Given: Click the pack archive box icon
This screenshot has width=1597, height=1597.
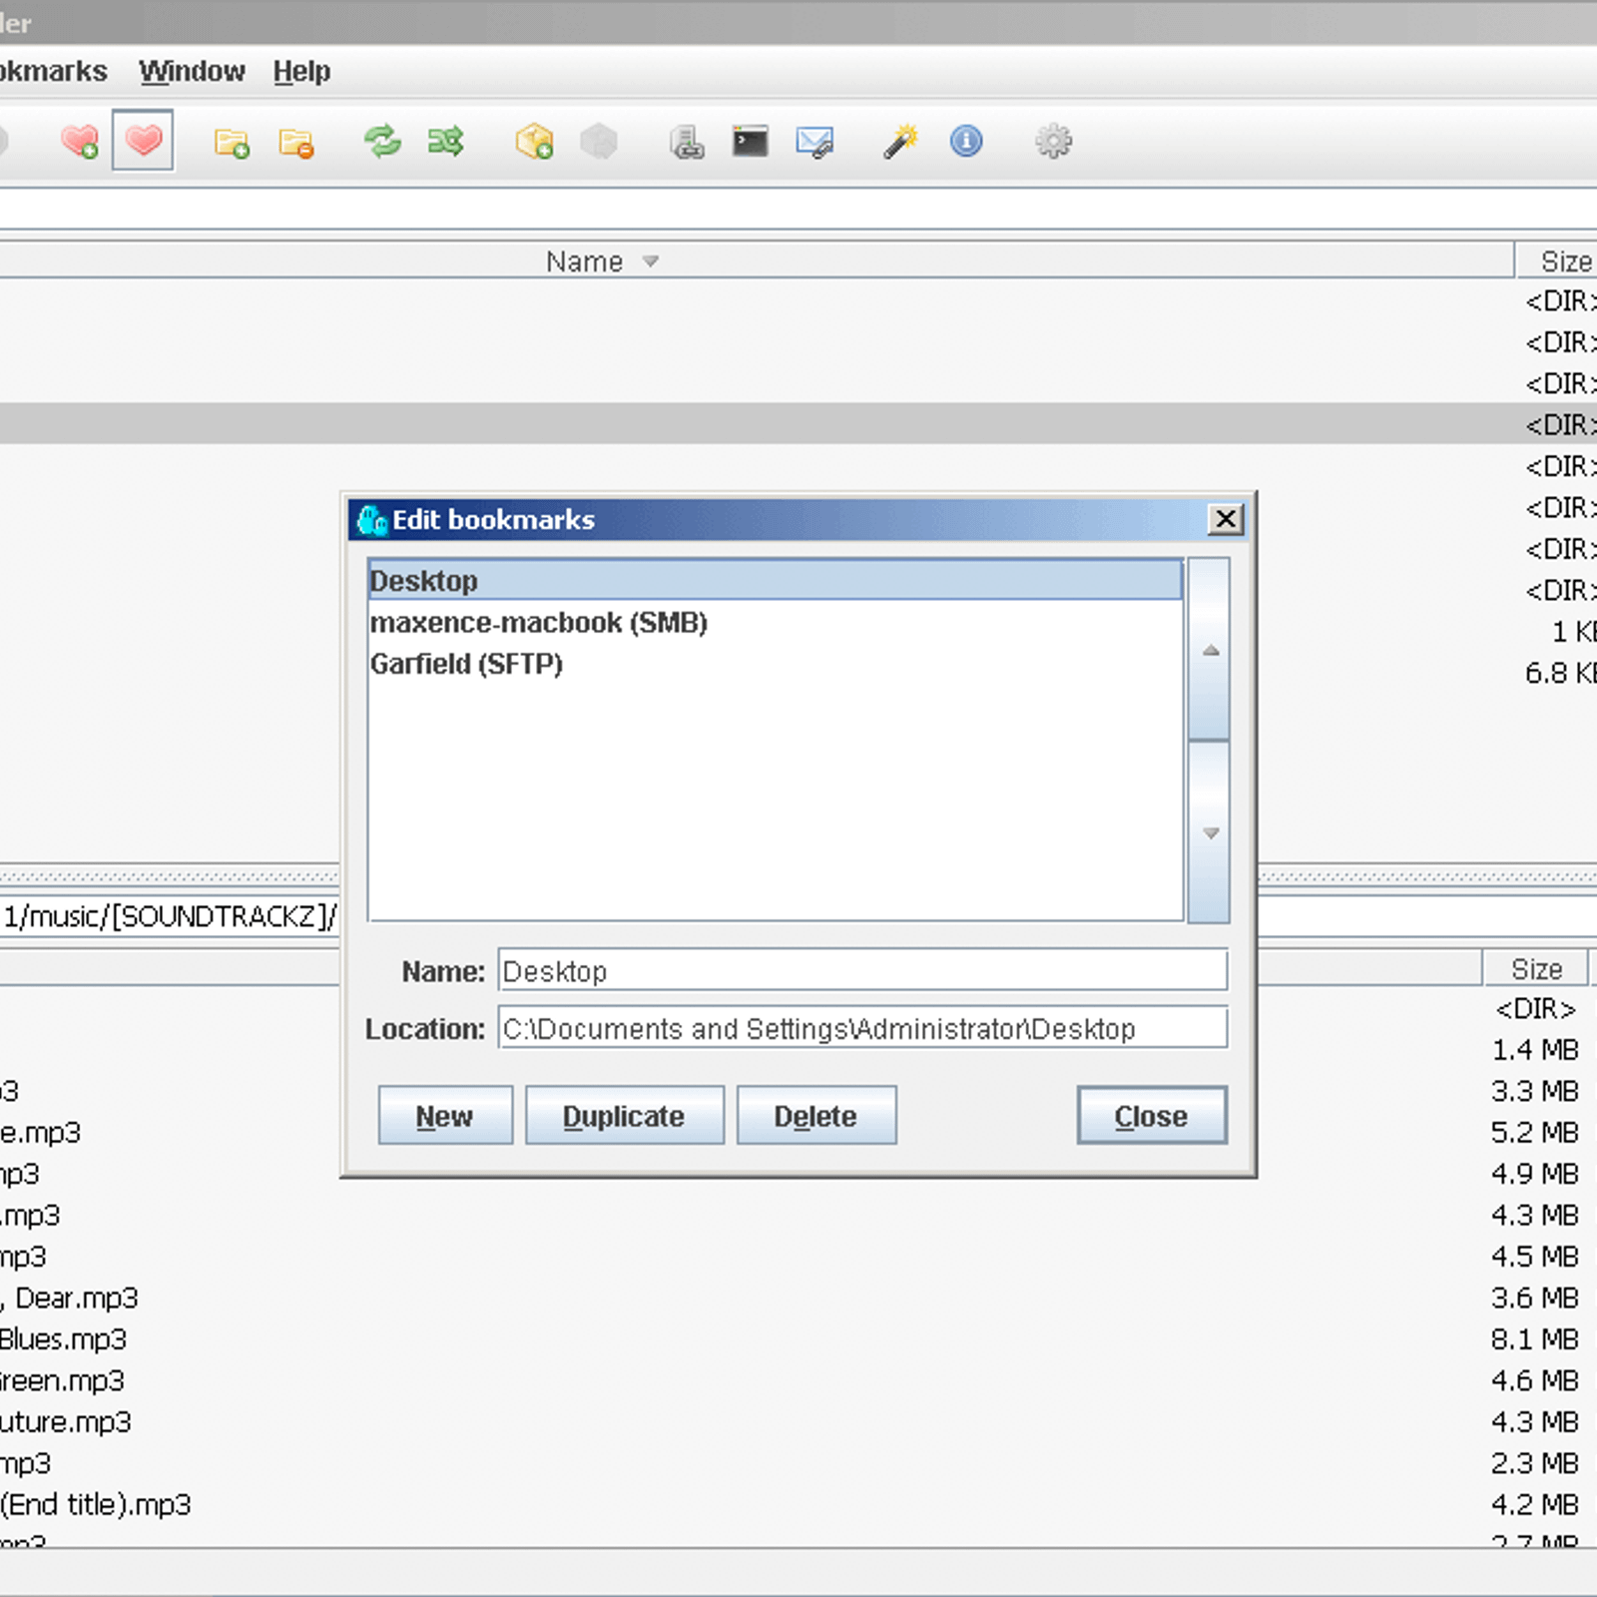Looking at the screenshot, I should tap(534, 142).
